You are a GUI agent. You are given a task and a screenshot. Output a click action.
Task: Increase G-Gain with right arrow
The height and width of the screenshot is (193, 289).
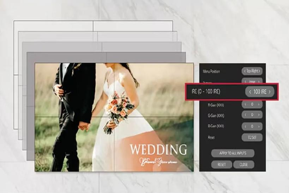click(259, 115)
